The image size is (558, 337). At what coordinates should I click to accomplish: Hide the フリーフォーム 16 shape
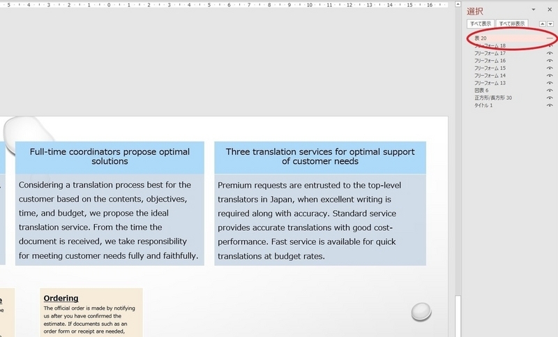point(550,61)
